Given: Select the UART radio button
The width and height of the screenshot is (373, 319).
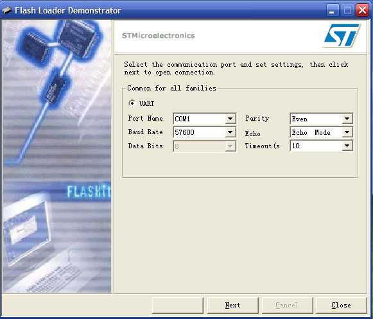Looking at the screenshot, I should (x=132, y=103).
